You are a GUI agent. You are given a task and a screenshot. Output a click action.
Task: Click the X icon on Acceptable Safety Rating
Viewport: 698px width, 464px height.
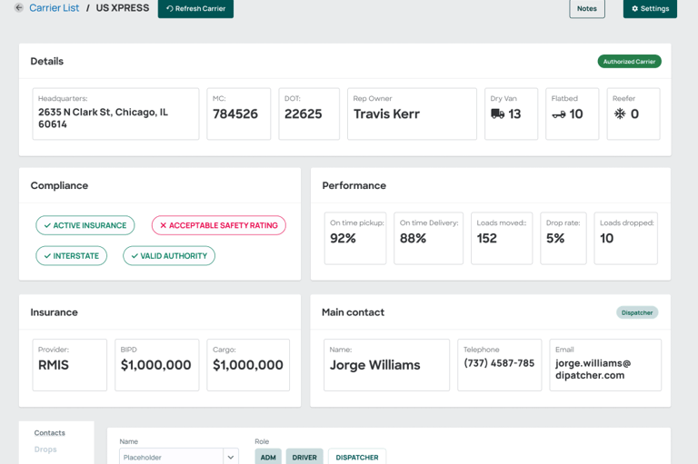coord(164,225)
